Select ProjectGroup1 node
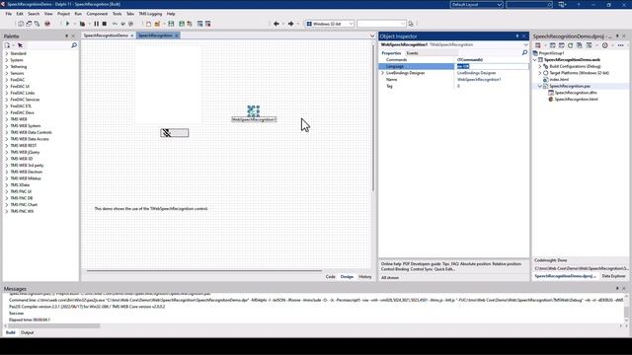Image resolution: width=632 pixels, height=355 pixels. click(x=551, y=53)
